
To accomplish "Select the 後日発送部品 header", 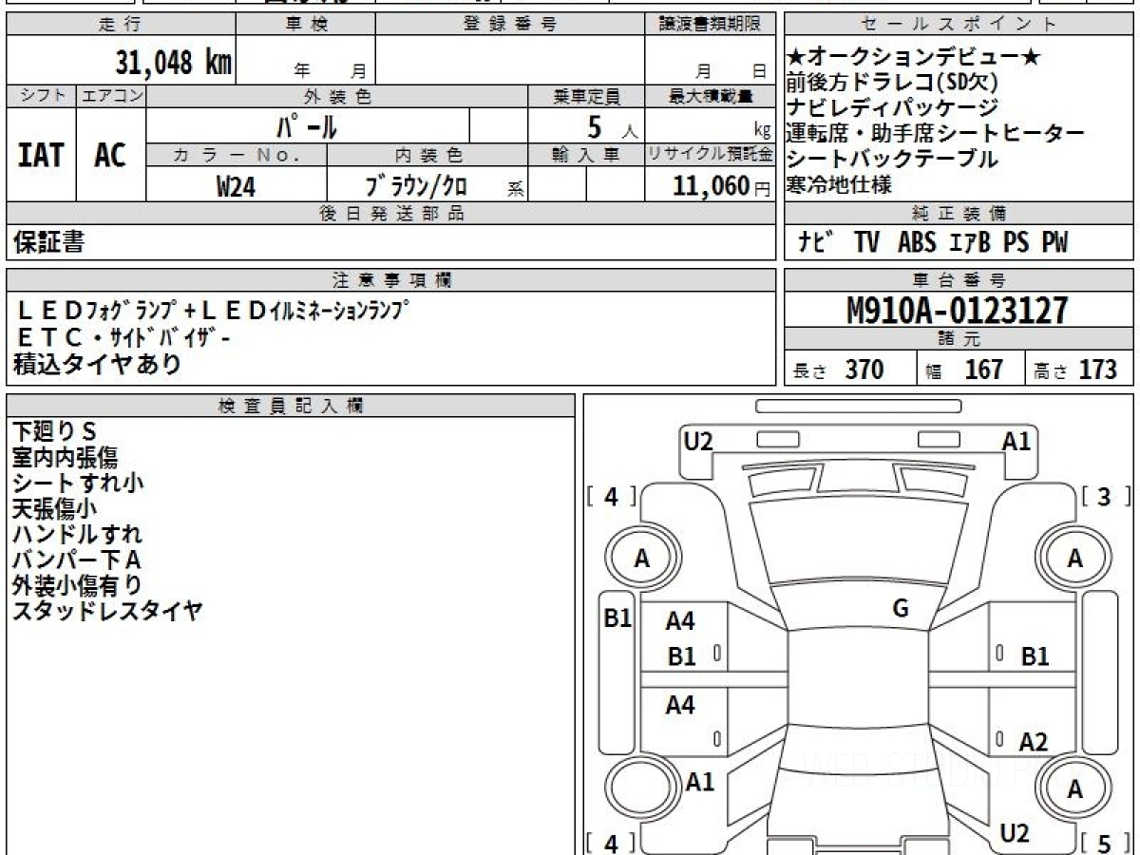I will (391, 214).
